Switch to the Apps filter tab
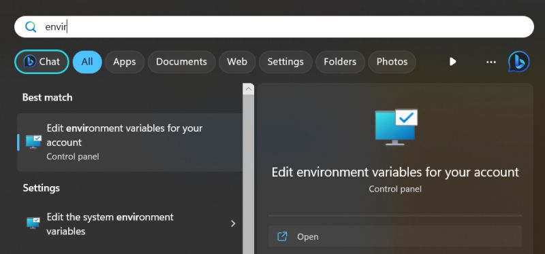 [125, 62]
